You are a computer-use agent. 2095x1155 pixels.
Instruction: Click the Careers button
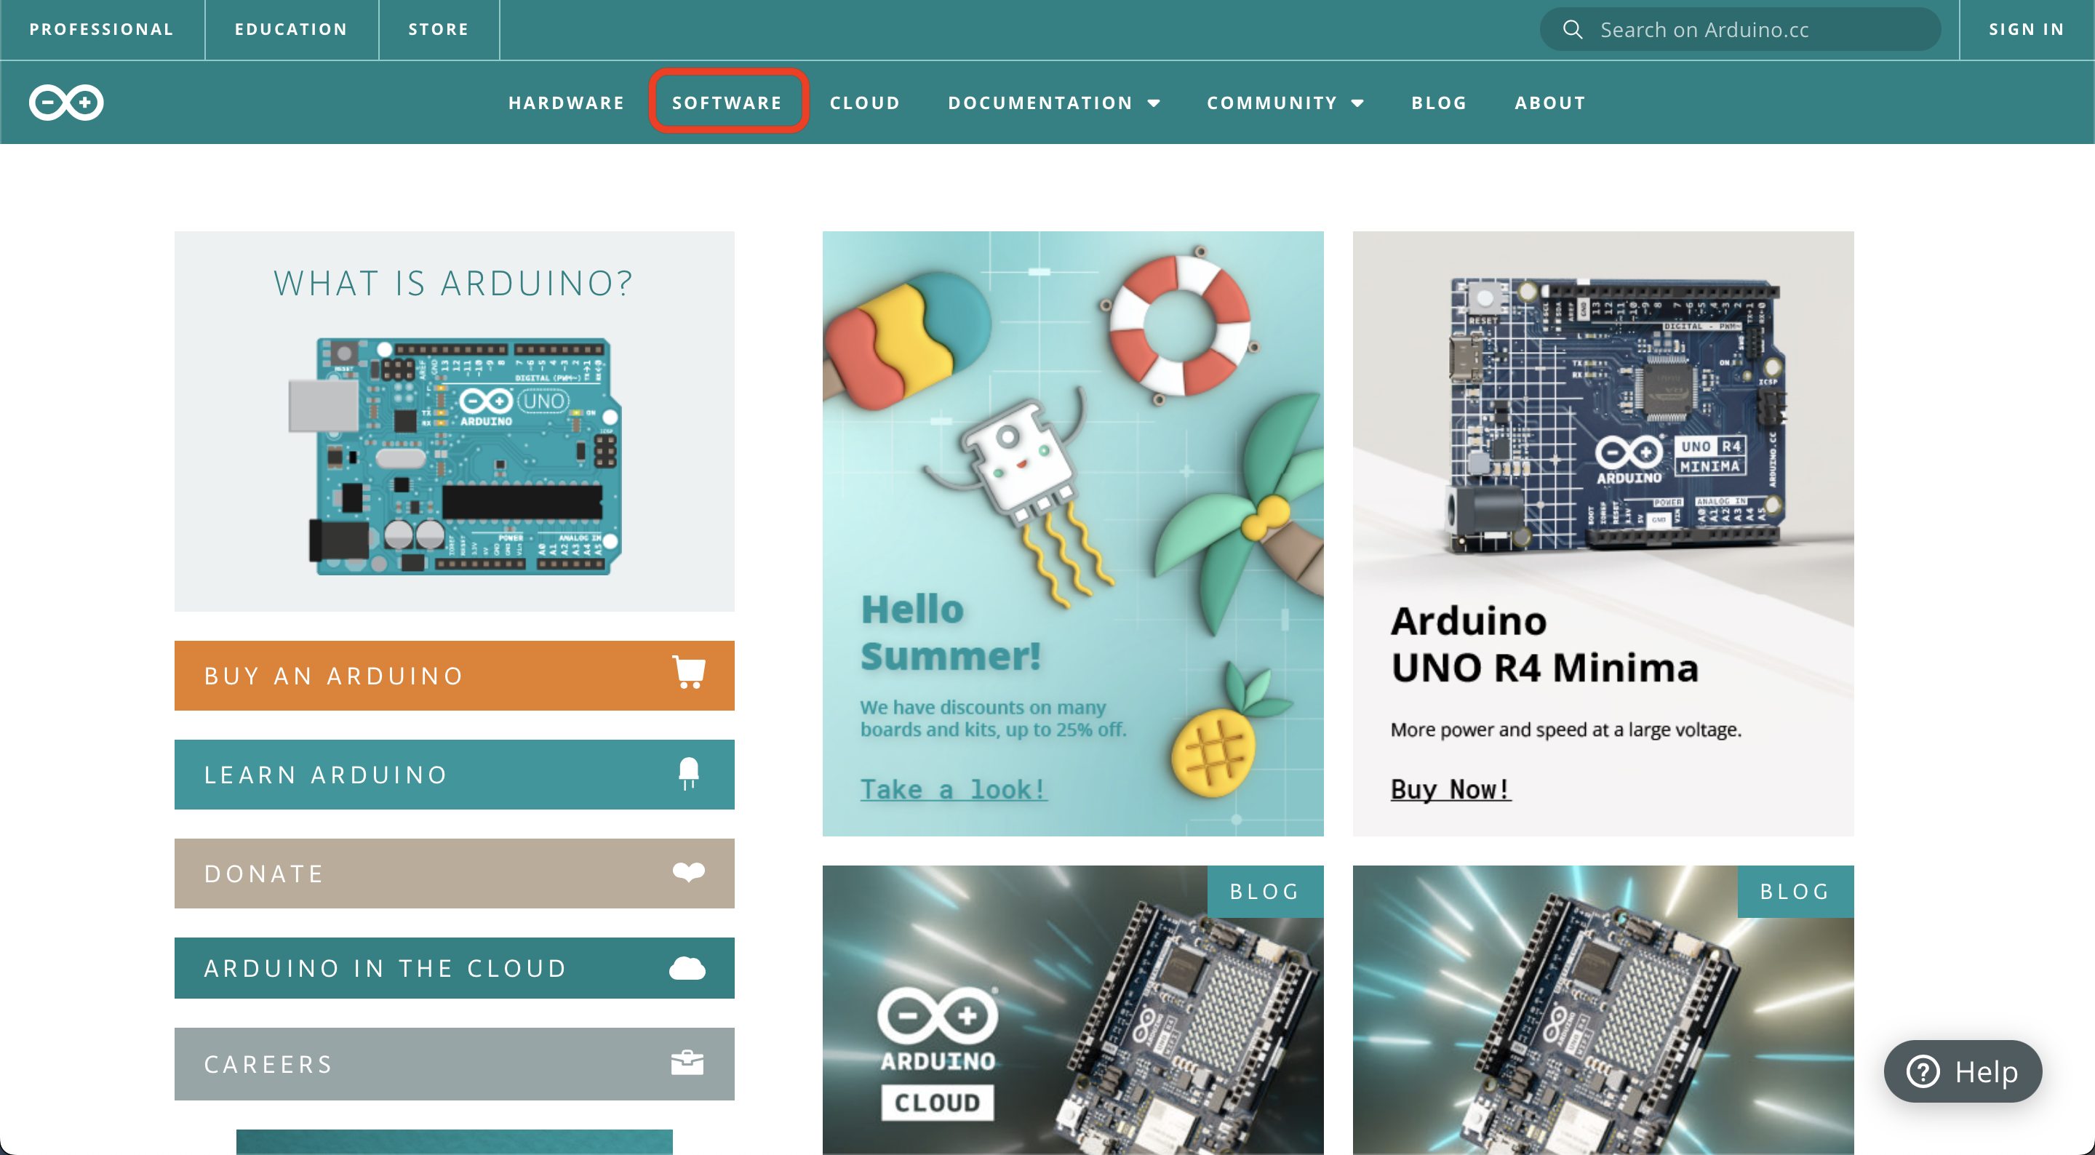coord(454,1064)
